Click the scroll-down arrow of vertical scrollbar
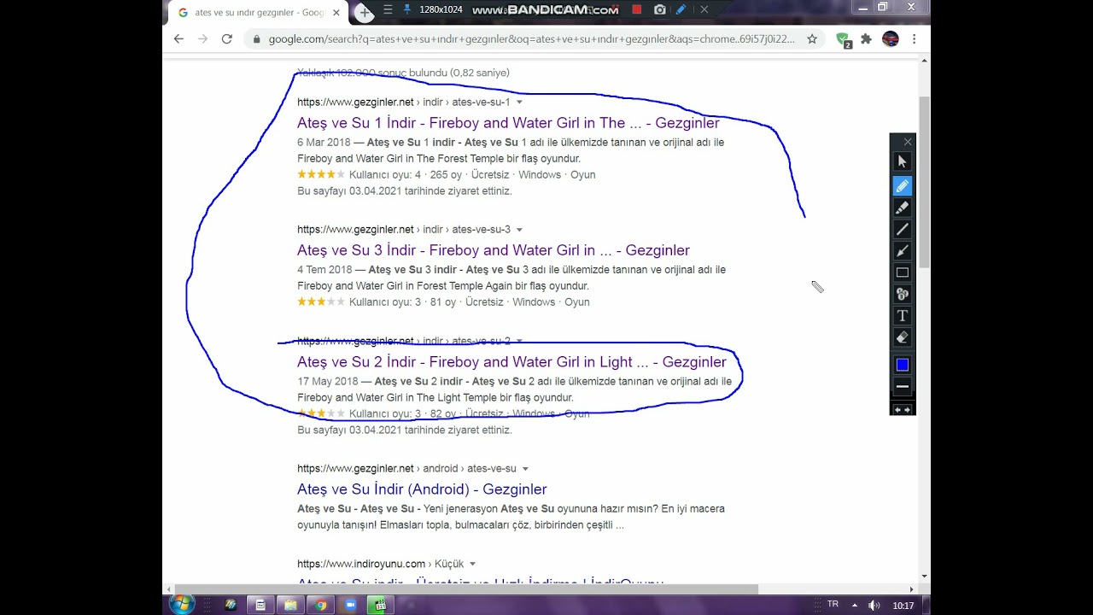Screen dimensions: 1093x615 [924, 577]
